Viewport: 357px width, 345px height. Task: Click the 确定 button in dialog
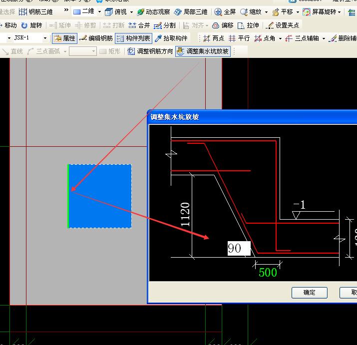pos(310,293)
